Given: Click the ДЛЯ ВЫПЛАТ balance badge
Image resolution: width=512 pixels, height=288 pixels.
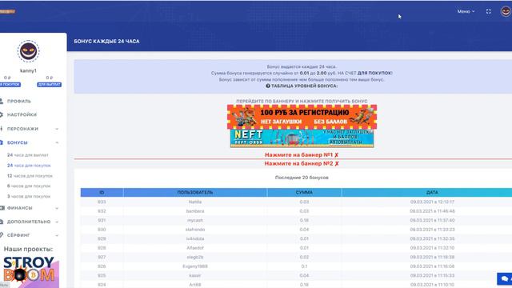Looking at the screenshot, I should [50, 85].
